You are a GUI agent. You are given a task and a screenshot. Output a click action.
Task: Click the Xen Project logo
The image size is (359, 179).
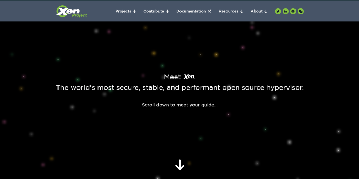click(x=72, y=11)
